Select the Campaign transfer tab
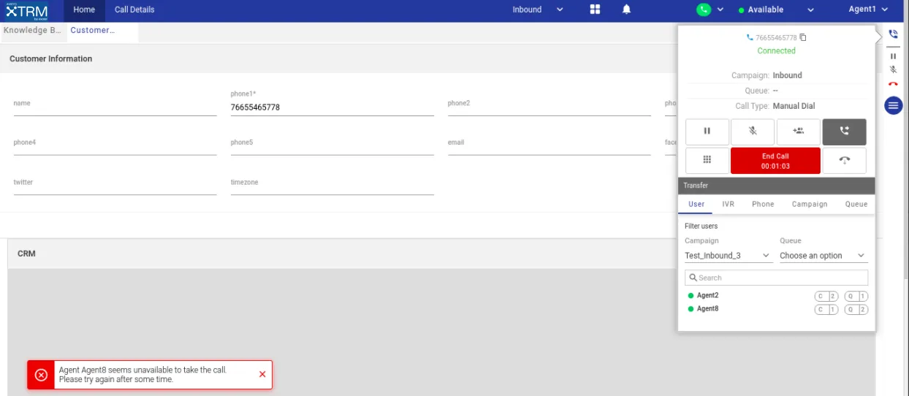Viewport: 909px width, 396px height. [x=810, y=205]
